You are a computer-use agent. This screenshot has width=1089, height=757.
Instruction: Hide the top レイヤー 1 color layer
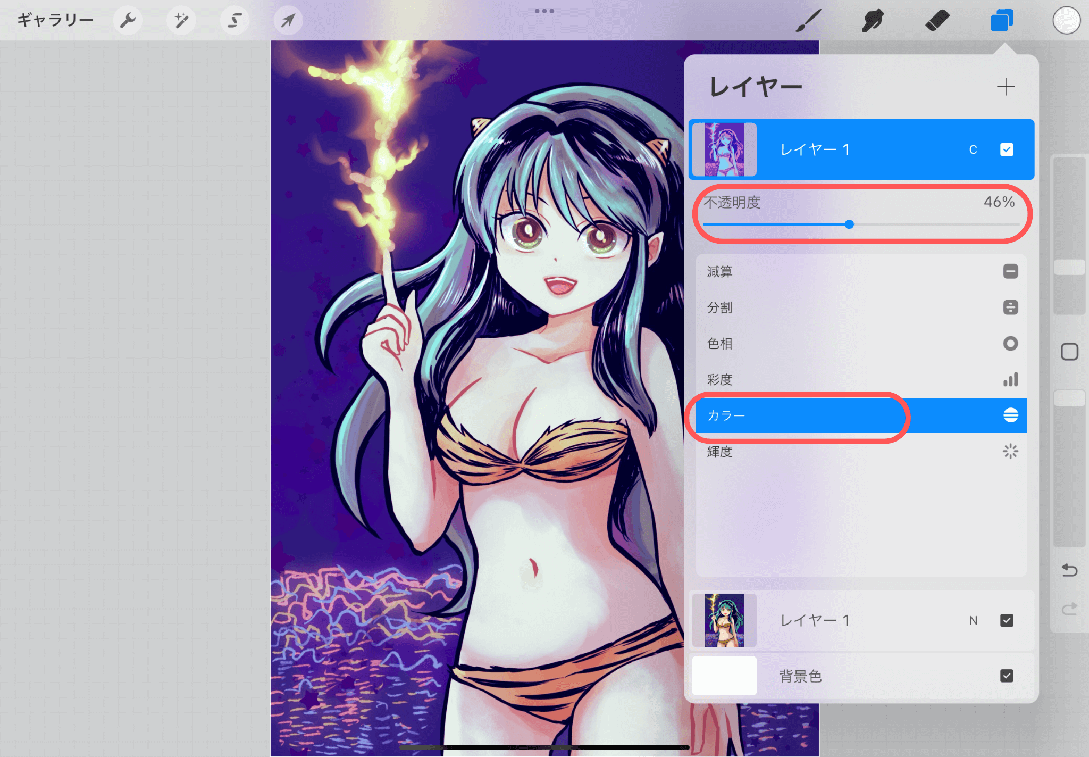click(1007, 150)
